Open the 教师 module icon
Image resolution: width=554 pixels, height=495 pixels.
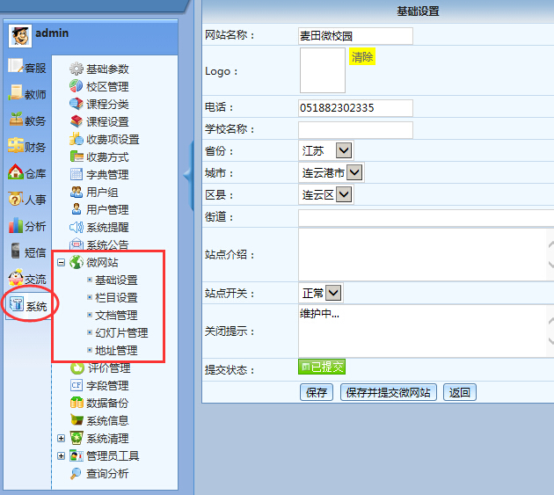(16, 93)
